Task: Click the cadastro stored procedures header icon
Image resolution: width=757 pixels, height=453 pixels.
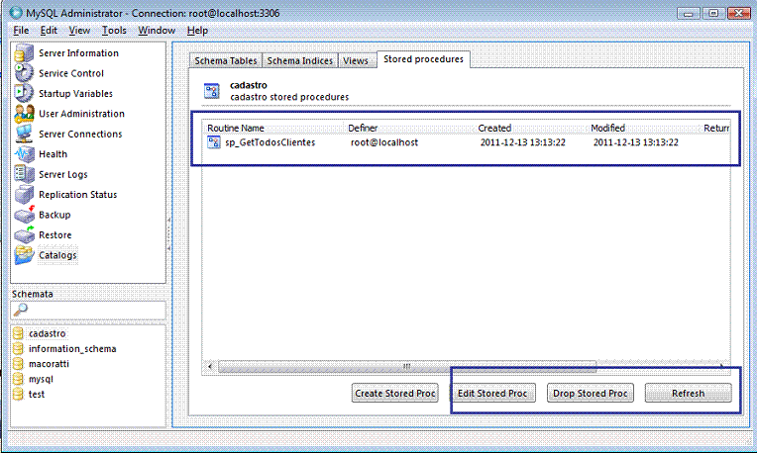Action: tap(212, 91)
